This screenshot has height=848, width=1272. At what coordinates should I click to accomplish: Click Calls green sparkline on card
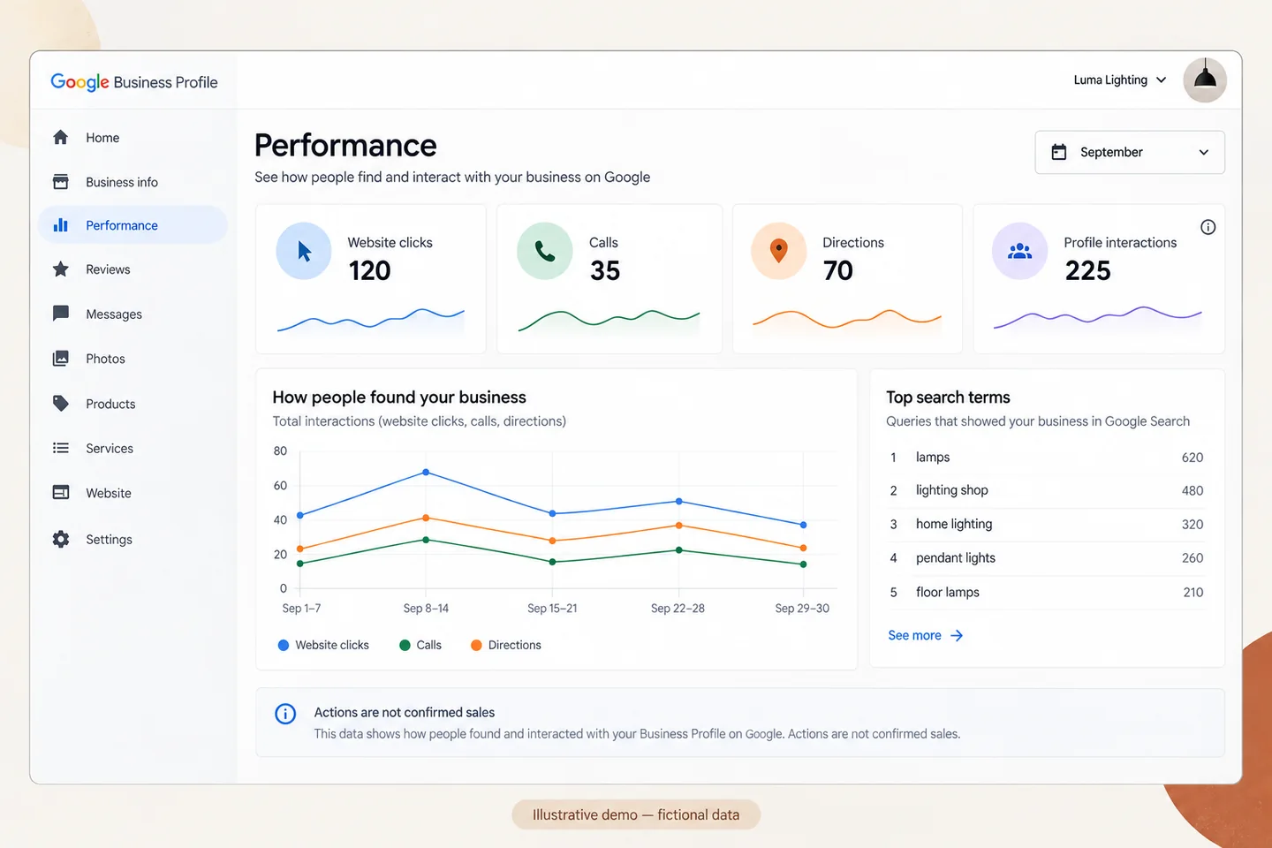click(609, 320)
